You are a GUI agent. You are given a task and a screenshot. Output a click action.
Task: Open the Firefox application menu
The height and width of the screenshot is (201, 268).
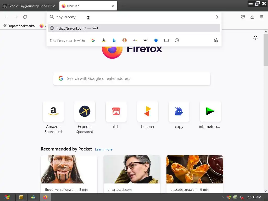tap(262, 17)
